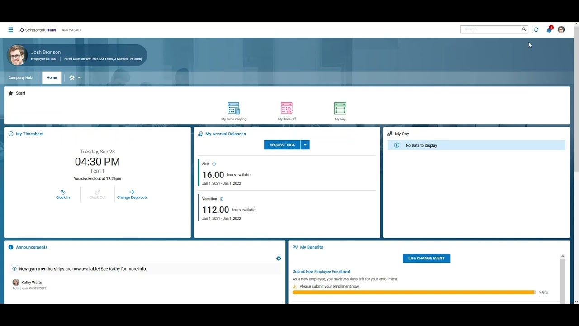Click the LIFE CHANGE EVENT button
579x326 pixels.
[427, 258]
